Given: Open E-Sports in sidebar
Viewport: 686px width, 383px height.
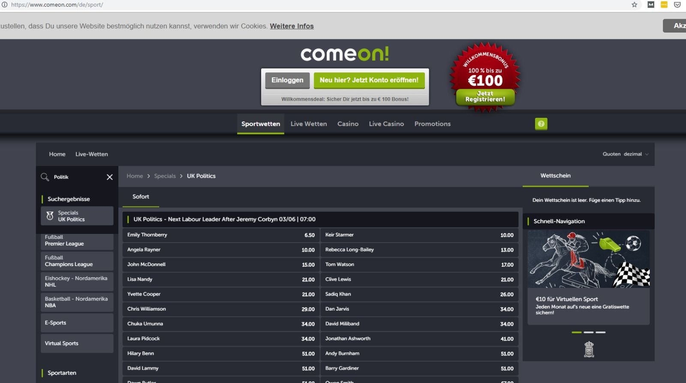Looking at the screenshot, I should pos(77,323).
